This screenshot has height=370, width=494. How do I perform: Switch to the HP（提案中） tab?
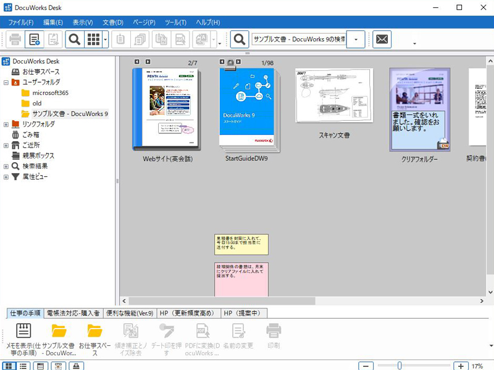pos(244,313)
